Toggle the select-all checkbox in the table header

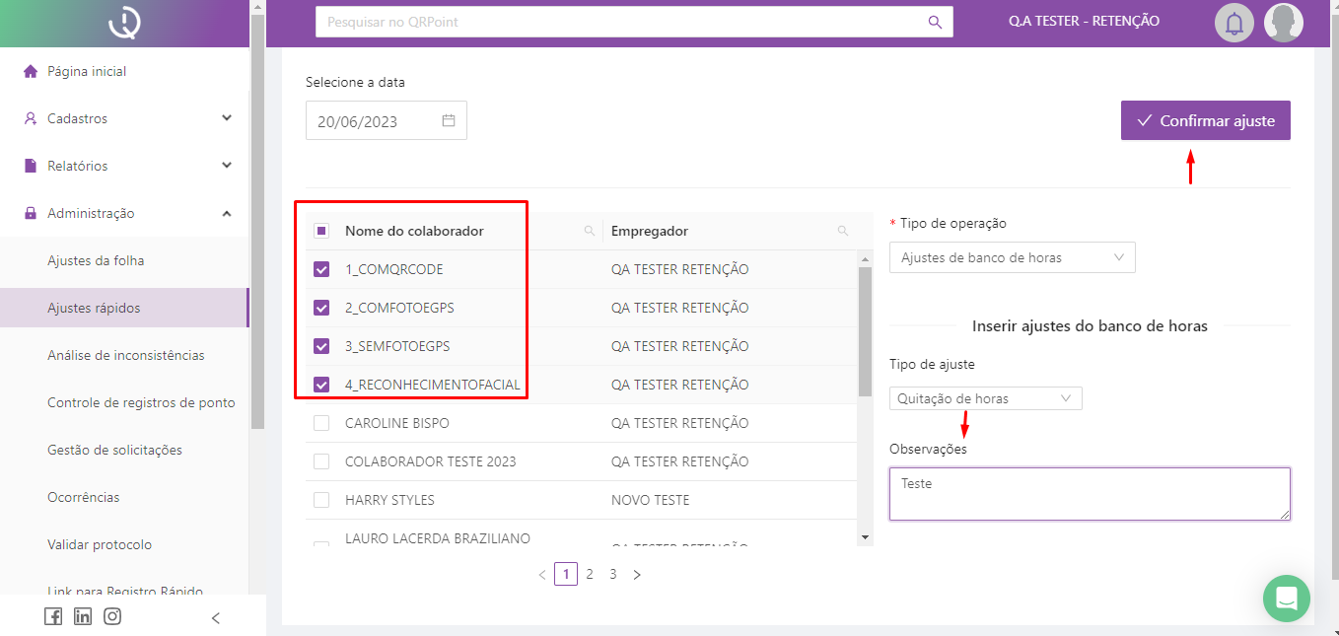[x=321, y=231]
